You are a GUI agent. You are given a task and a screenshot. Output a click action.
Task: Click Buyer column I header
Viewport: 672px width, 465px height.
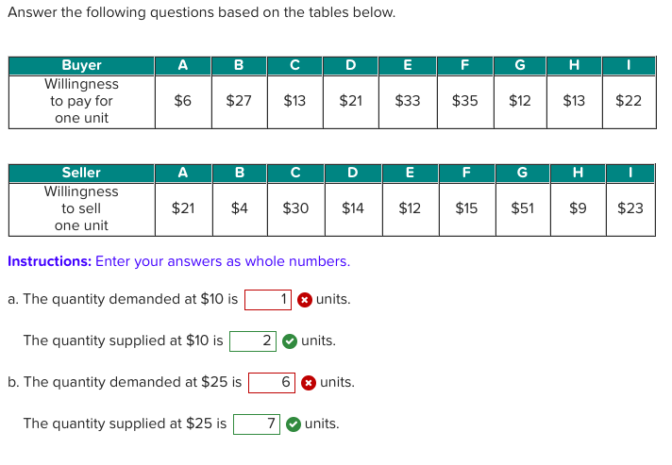pos(629,65)
